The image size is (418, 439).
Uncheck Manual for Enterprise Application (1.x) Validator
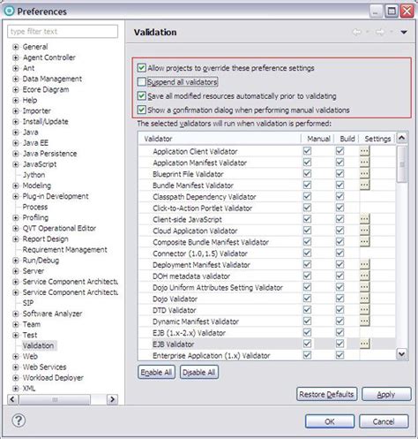[x=307, y=355]
